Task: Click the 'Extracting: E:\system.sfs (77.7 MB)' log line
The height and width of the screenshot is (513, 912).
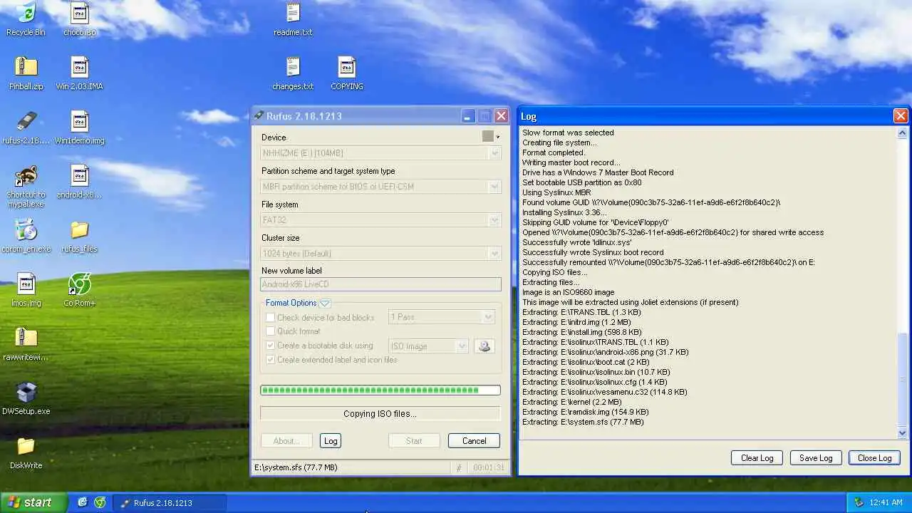Action: point(583,422)
